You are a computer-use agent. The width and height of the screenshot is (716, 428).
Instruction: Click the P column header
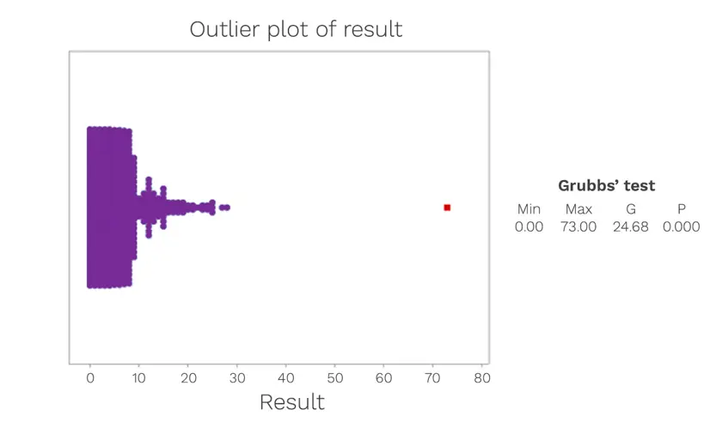pos(681,209)
